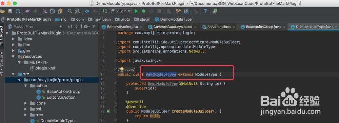Click the Cut scissors icon

pos(45,11)
